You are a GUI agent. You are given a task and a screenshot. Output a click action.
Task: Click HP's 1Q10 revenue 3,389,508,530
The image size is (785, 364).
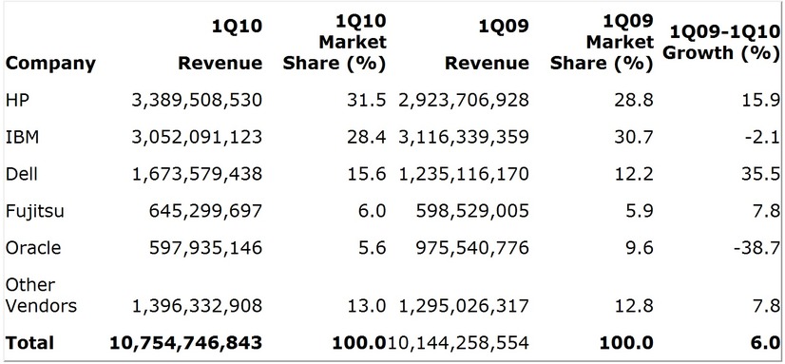click(197, 101)
